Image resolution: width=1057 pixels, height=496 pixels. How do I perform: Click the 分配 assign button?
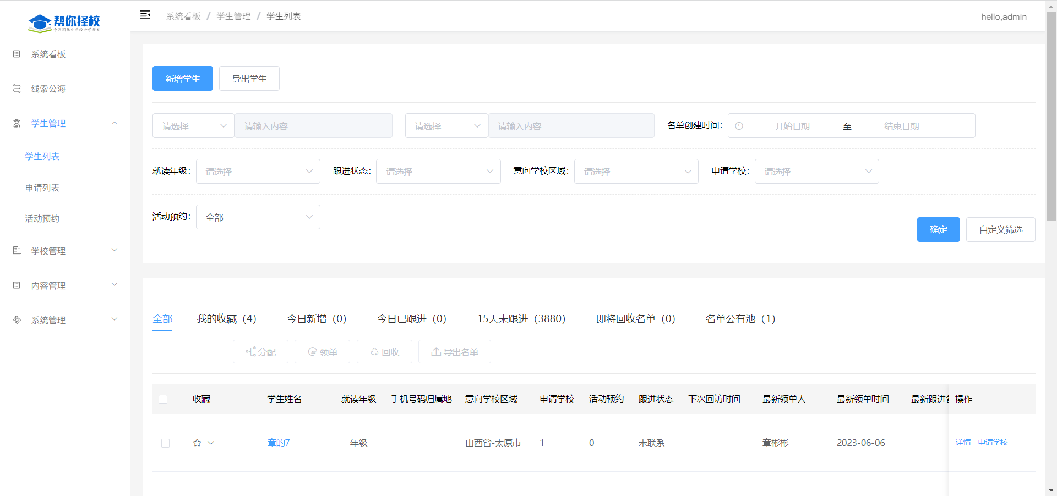point(260,352)
